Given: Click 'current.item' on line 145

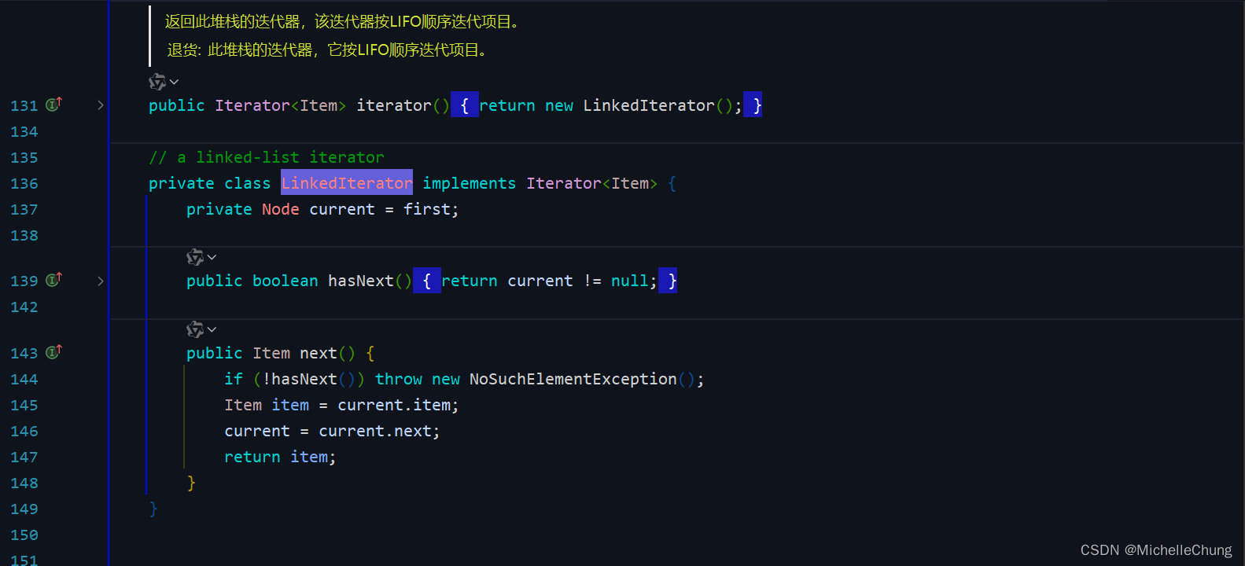Looking at the screenshot, I should [394, 405].
